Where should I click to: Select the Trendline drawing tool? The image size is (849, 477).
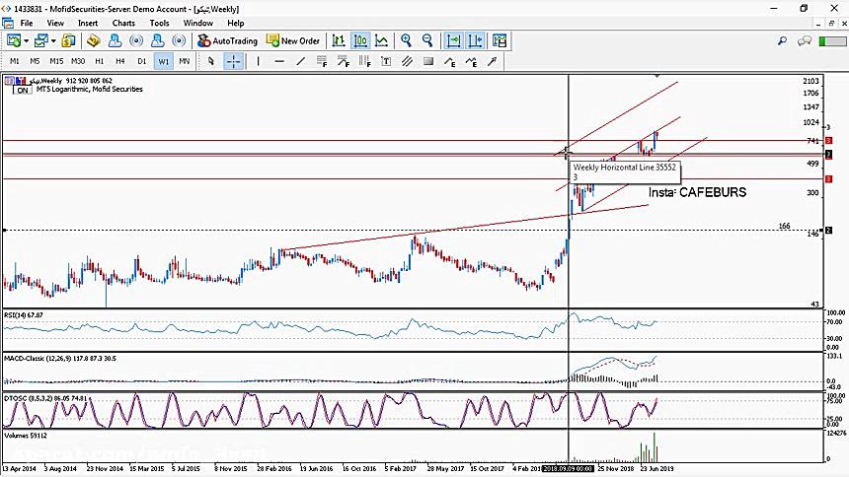click(x=300, y=61)
